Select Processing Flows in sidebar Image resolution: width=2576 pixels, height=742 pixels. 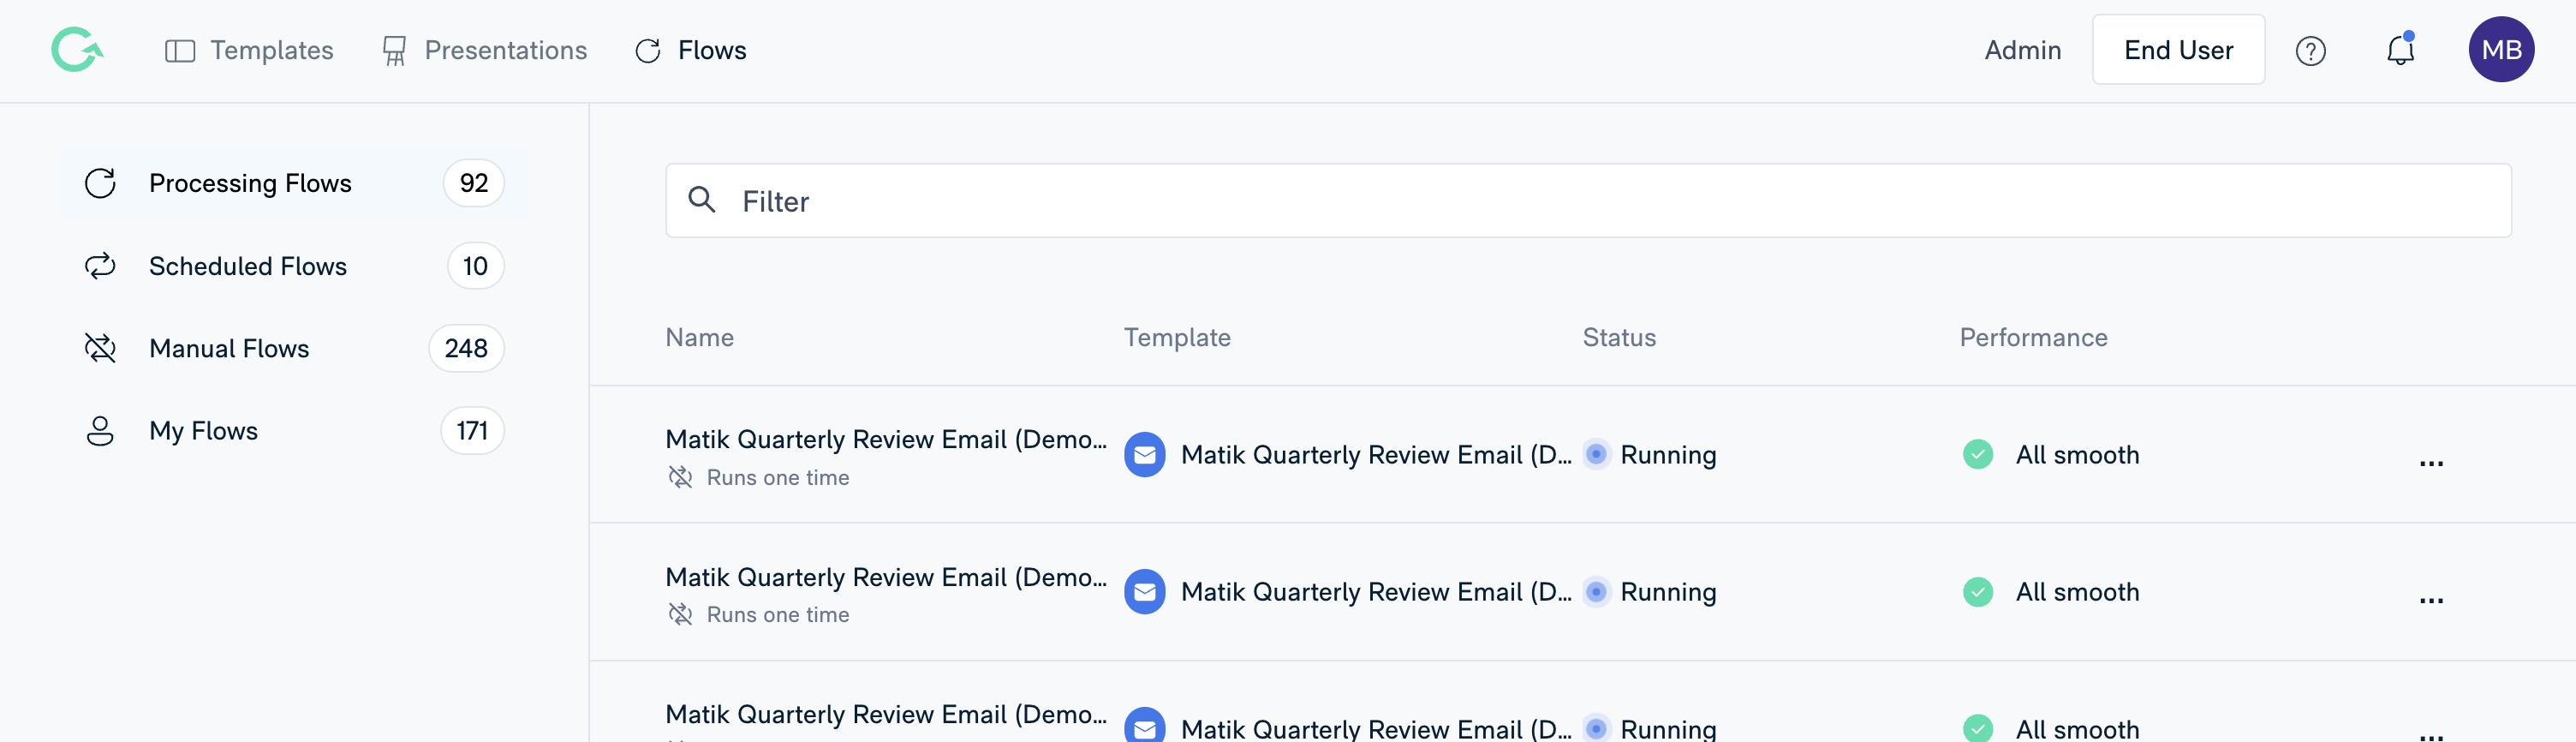coord(293,183)
